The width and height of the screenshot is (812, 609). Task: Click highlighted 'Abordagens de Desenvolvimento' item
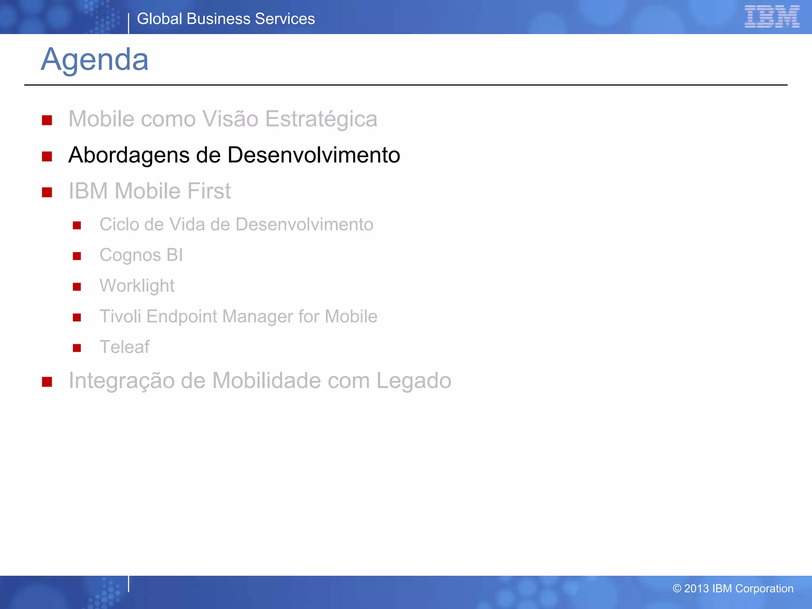(234, 155)
